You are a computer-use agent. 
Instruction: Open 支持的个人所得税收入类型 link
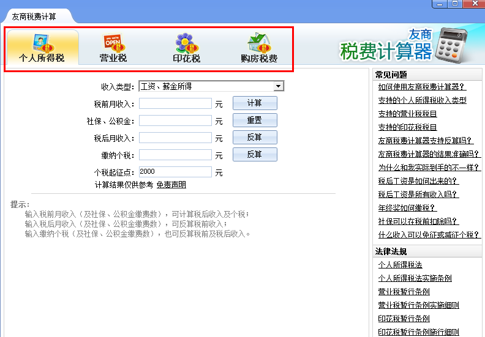pos(422,100)
